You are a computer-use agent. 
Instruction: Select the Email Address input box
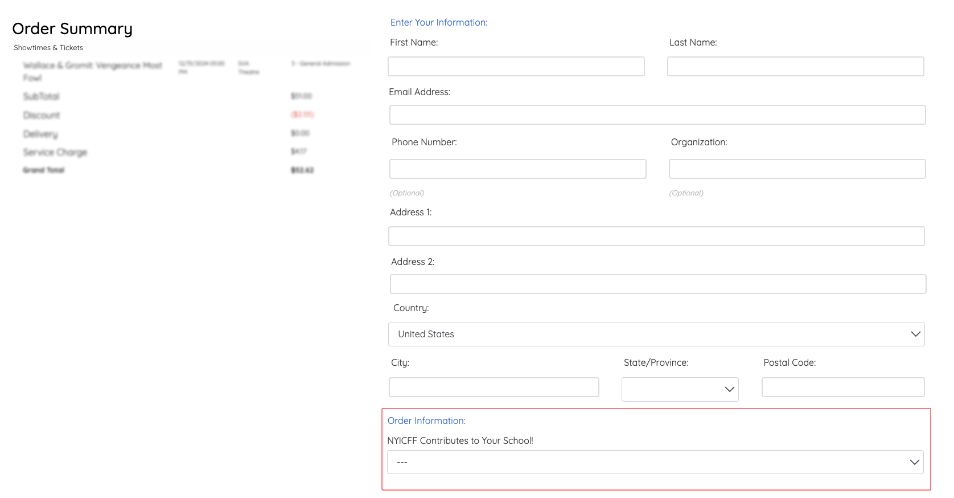657,115
